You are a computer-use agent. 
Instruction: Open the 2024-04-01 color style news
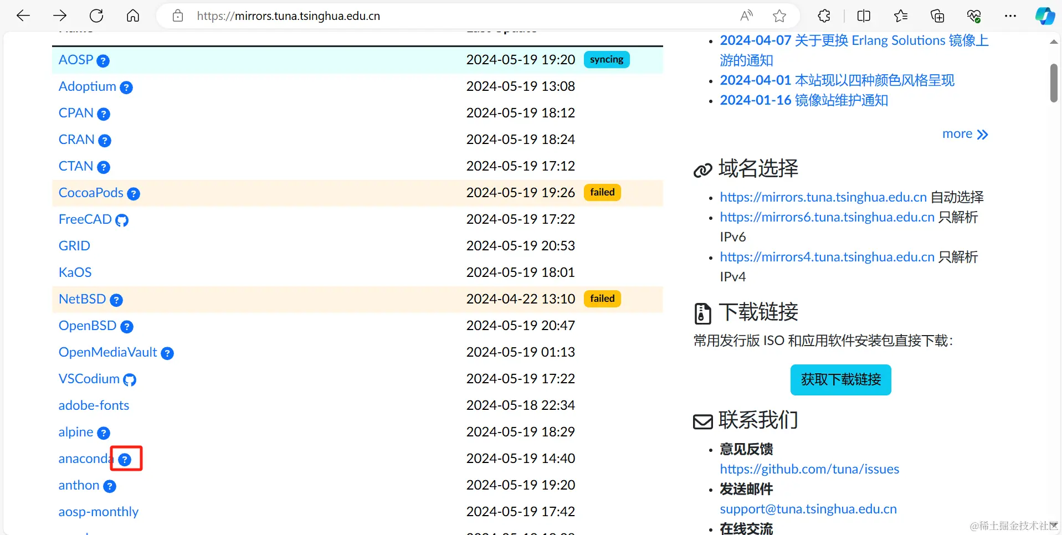tap(837, 80)
